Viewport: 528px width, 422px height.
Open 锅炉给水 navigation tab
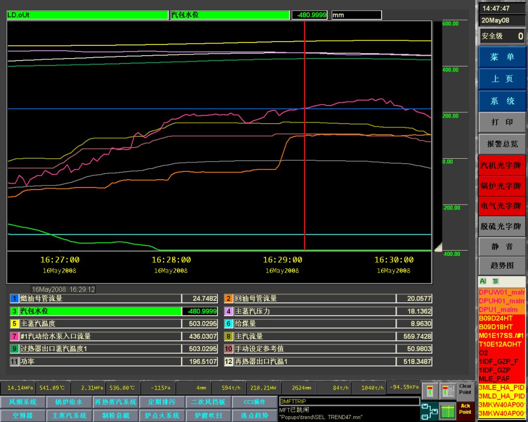[x=69, y=402]
